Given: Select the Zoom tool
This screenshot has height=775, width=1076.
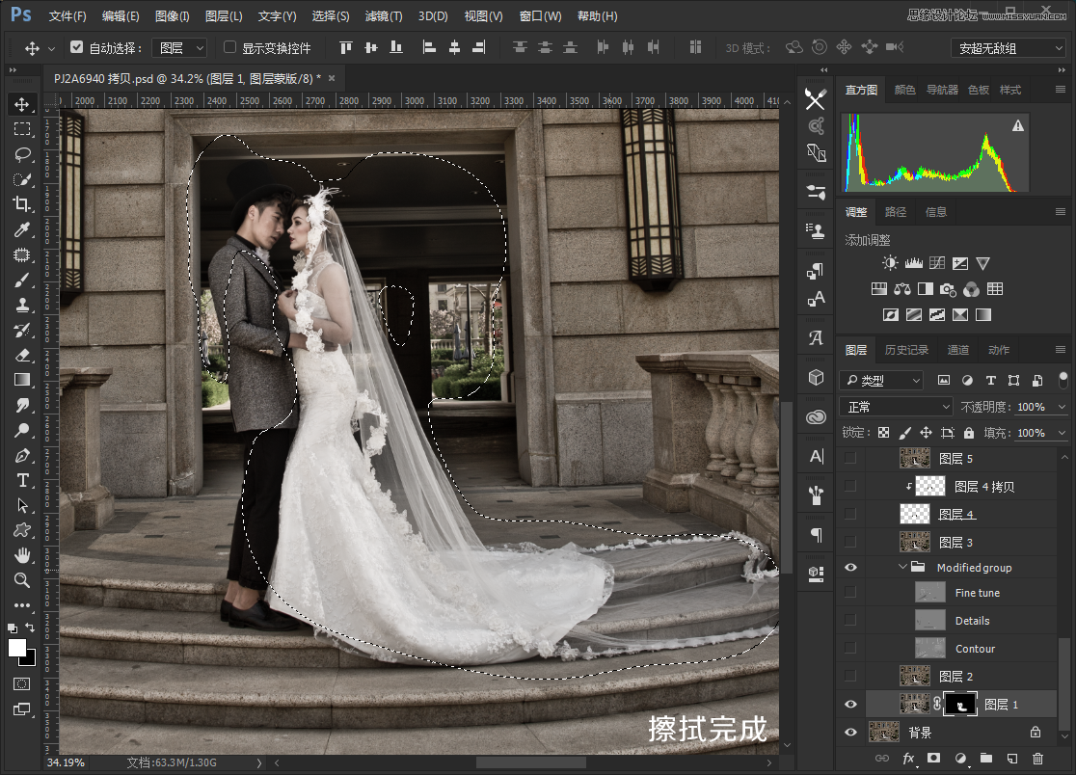Looking at the screenshot, I should tap(22, 580).
